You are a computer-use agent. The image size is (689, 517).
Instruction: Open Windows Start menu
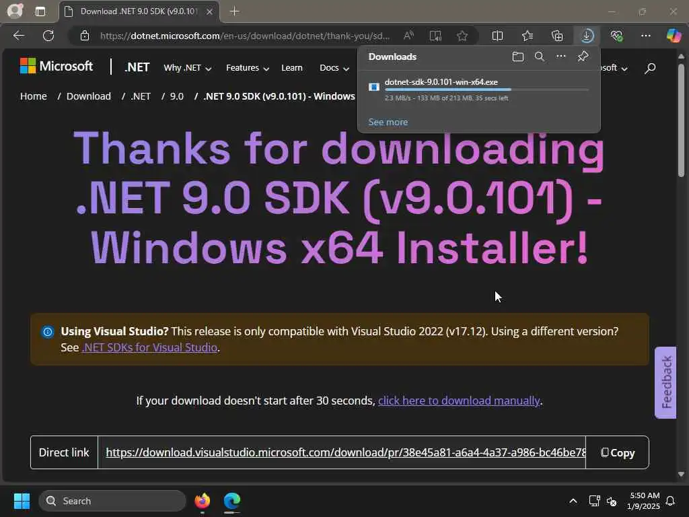point(22,501)
